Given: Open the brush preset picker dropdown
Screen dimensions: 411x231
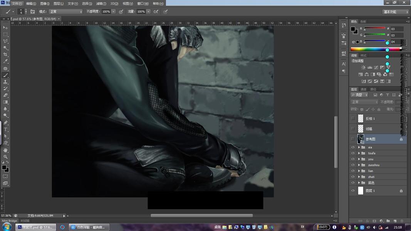Looking at the screenshot, I should pyautogui.click(x=26, y=12).
